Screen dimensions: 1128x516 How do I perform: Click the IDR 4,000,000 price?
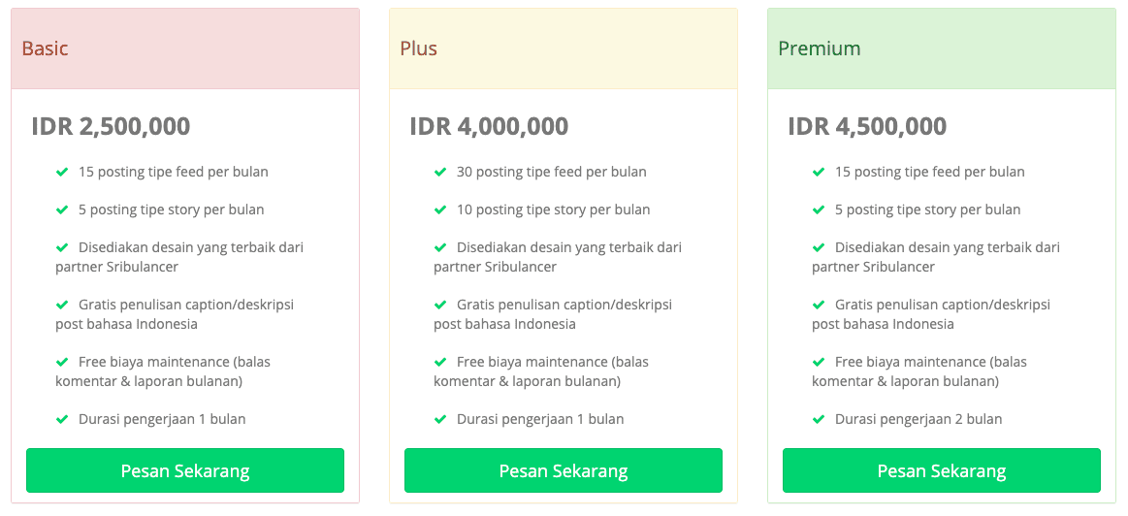pos(489,126)
